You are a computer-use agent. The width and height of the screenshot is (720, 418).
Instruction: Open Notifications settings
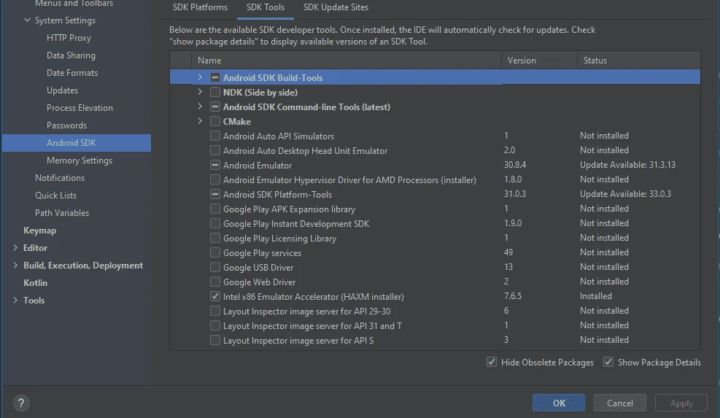pyautogui.click(x=60, y=177)
